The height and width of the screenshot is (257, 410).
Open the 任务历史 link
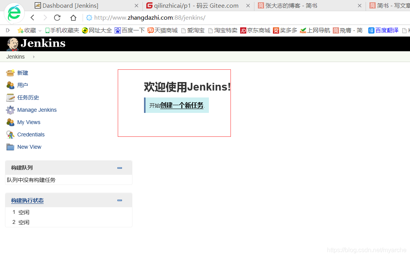click(28, 97)
